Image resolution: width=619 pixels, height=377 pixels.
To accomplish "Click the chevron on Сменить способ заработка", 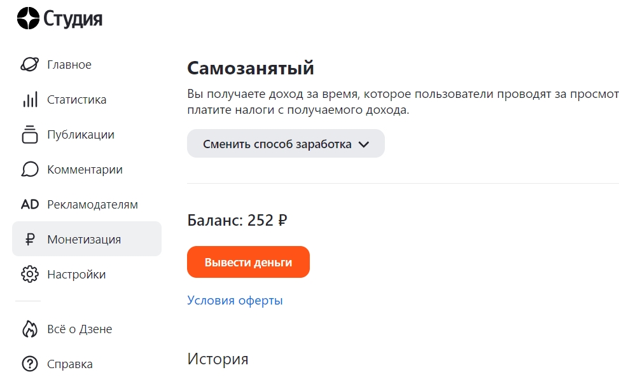I will [x=364, y=144].
